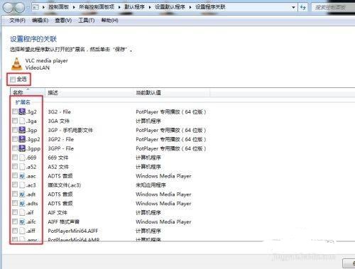The height and width of the screenshot is (269, 355).
Task: Check the .aif extension checkbox
Action: 15,212
